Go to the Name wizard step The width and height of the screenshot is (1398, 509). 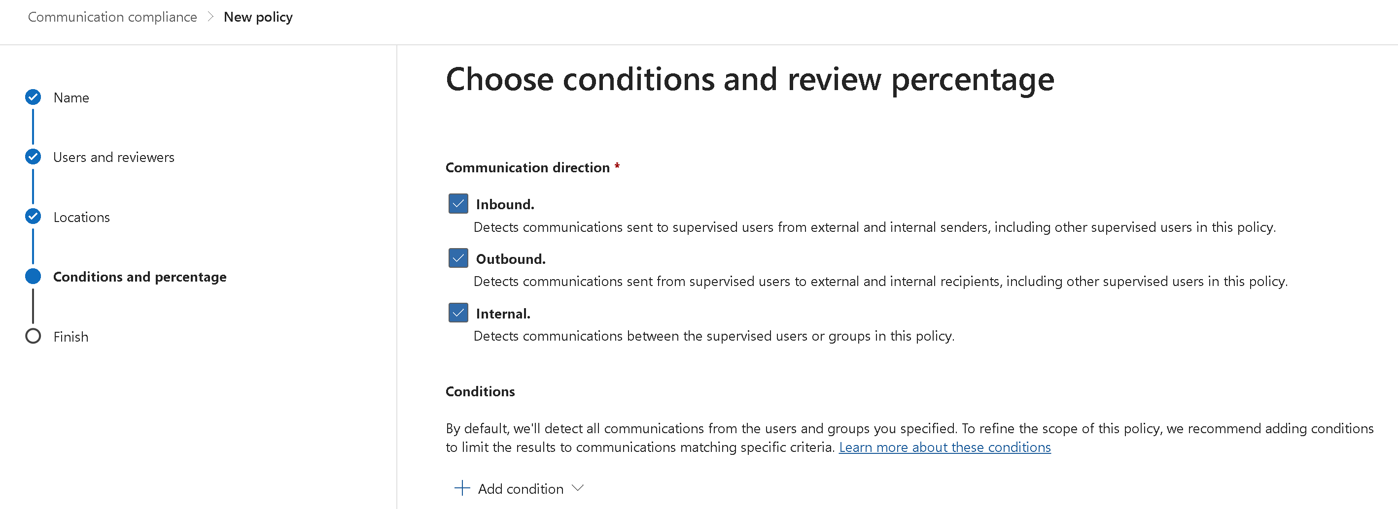pos(71,98)
